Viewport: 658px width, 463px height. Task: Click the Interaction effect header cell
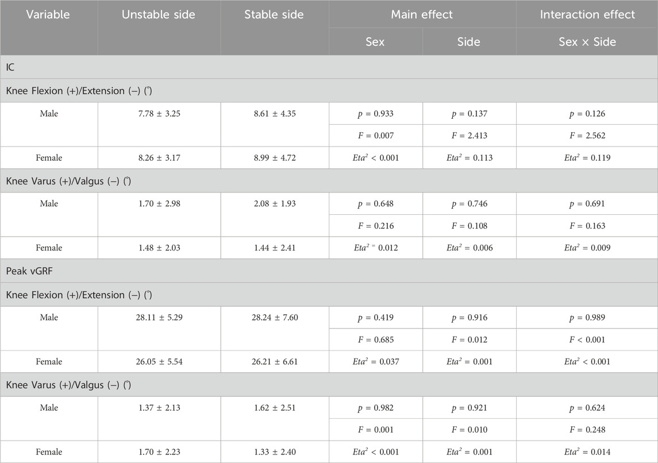(x=587, y=15)
